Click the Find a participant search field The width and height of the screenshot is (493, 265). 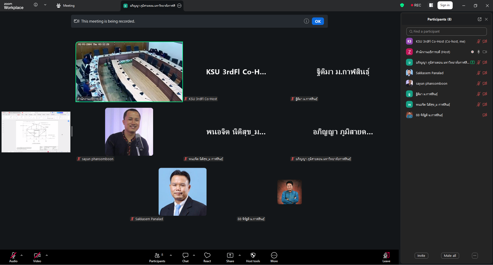[x=446, y=32]
